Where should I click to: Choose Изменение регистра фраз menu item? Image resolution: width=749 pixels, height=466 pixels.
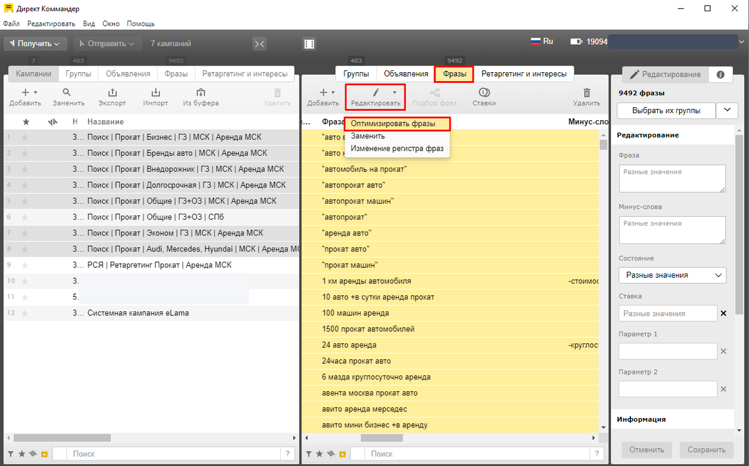(x=397, y=148)
